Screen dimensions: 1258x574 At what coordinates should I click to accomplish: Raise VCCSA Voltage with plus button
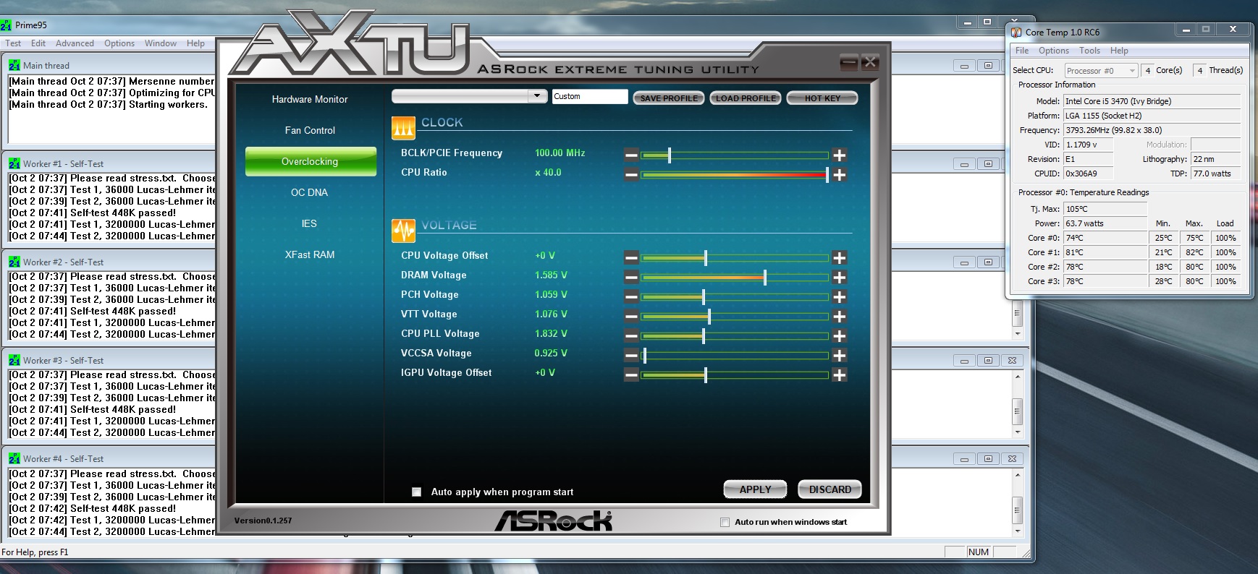click(840, 356)
